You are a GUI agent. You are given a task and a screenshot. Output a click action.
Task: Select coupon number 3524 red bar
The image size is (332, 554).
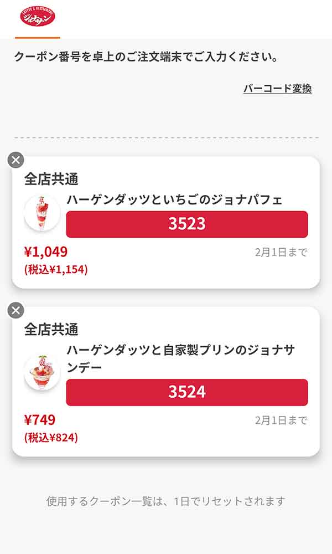point(186,392)
